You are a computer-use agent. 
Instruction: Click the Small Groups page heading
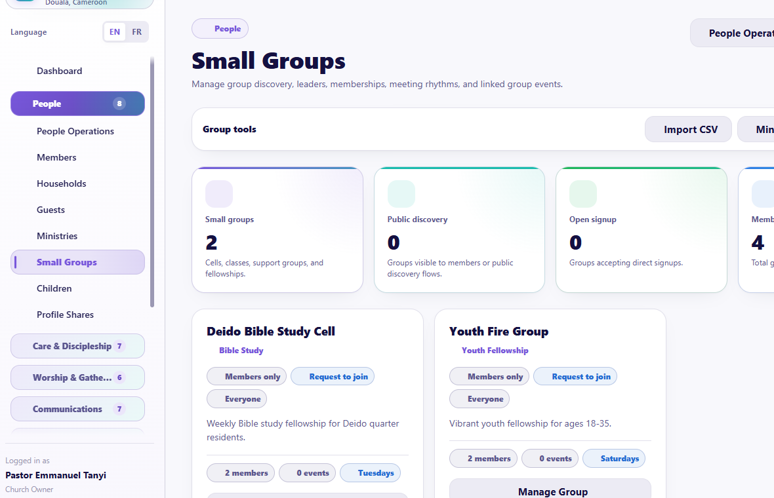[x=268, y=61]
